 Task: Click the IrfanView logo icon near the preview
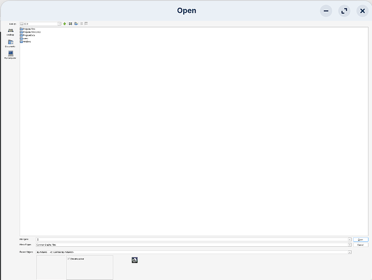click(134, 260)
